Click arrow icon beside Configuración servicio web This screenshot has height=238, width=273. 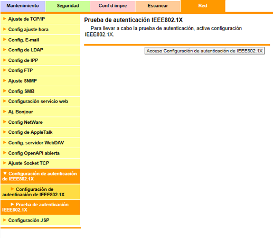coord(5,101)
